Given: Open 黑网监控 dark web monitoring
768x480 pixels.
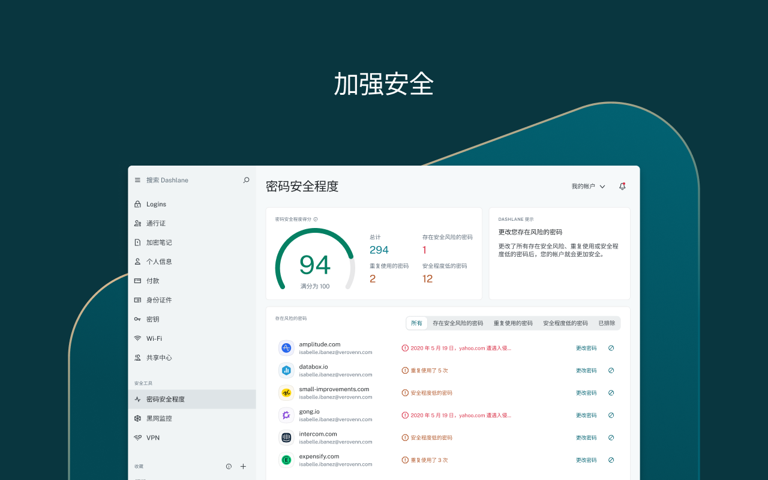Looking at the screenshot, I should (x=160, y=418).
